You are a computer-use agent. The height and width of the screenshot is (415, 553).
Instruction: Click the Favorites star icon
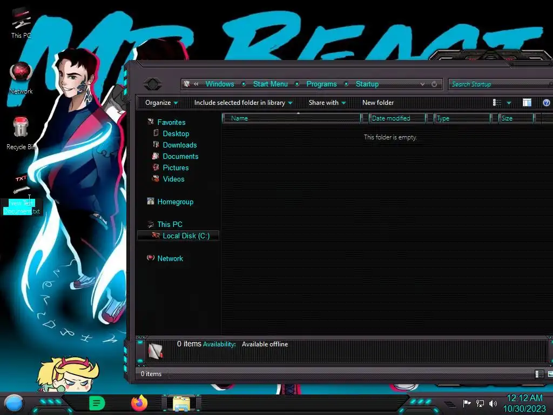coord(151,122)
